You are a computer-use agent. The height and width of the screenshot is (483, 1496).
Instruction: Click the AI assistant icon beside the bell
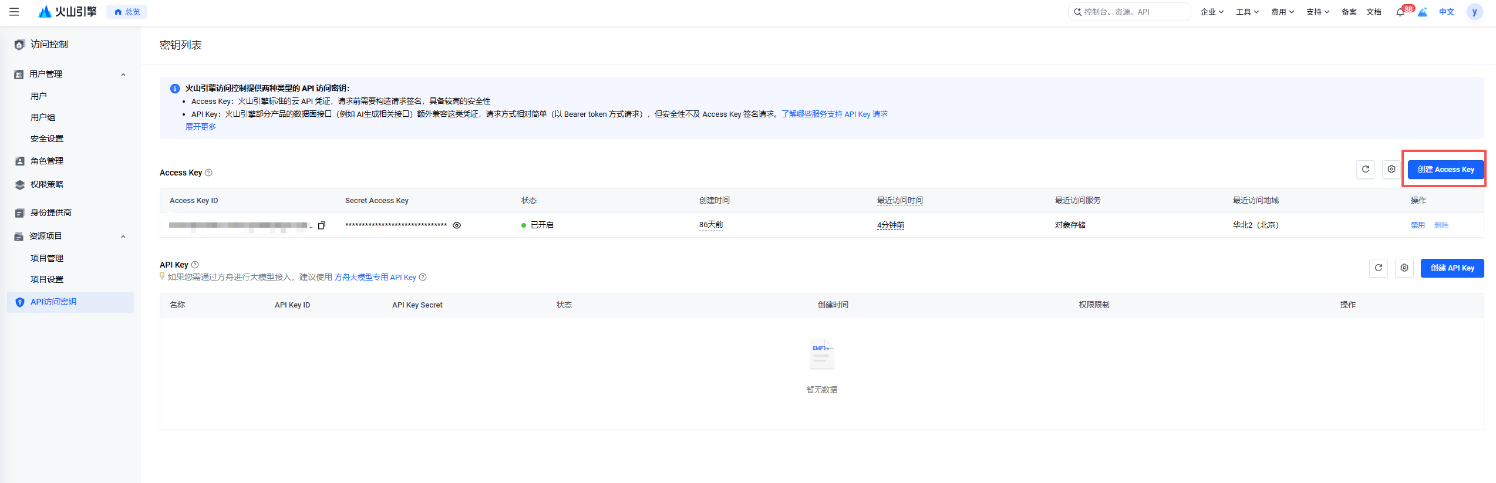(x=1423, y=12)
